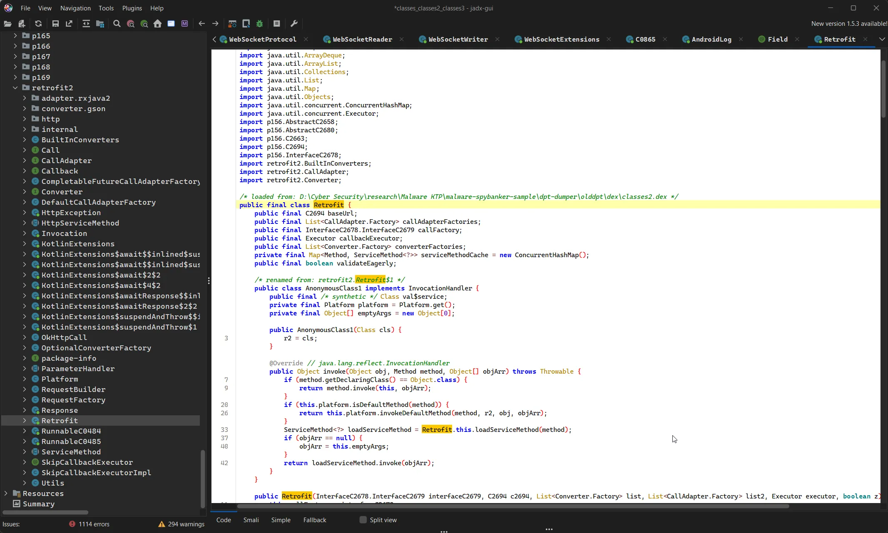Open text search magnifier icon
This screenshot has width=888, height=533.
point(117,24)
